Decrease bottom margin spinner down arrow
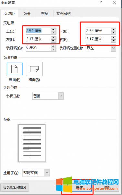 click(114, 32)
